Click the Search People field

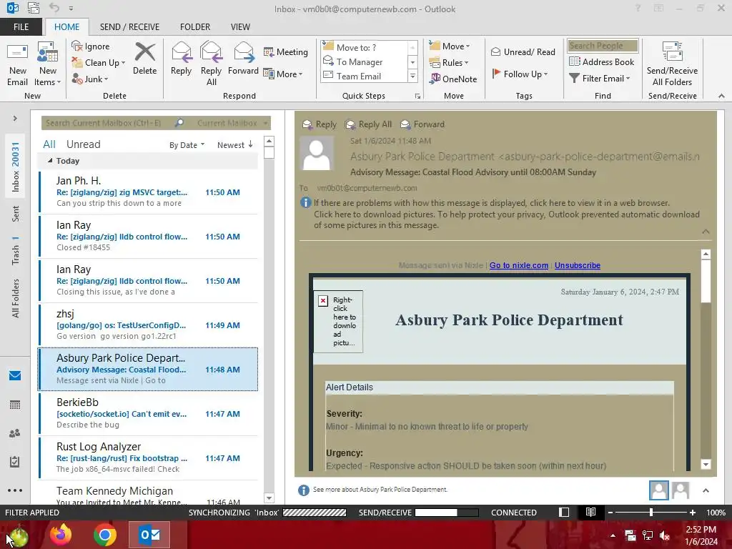[x=603, y=45]
